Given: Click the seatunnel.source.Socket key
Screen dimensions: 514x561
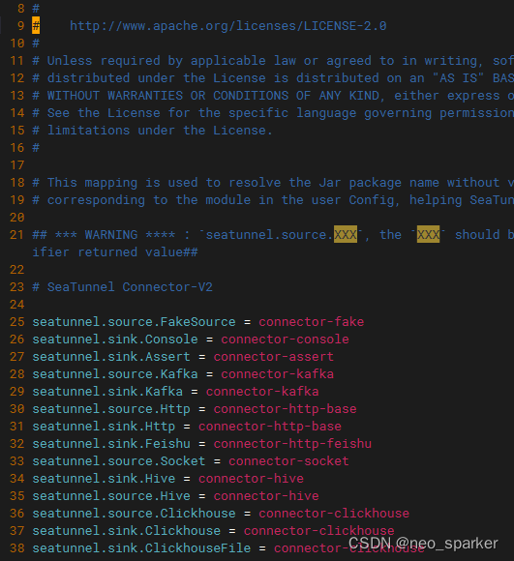Looking at the screenshot, I should click(x=119, y=460).
